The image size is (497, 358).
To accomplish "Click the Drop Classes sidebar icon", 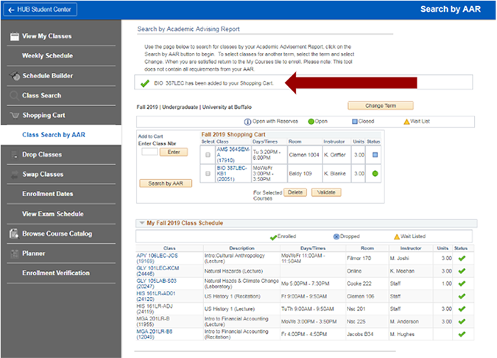I will tap(14, 155).
